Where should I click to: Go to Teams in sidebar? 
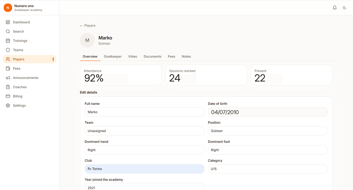(x=30, y=50)
